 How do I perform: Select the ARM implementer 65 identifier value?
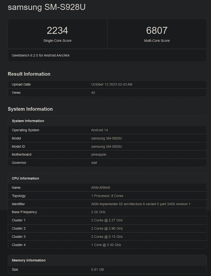coord(141,204)
